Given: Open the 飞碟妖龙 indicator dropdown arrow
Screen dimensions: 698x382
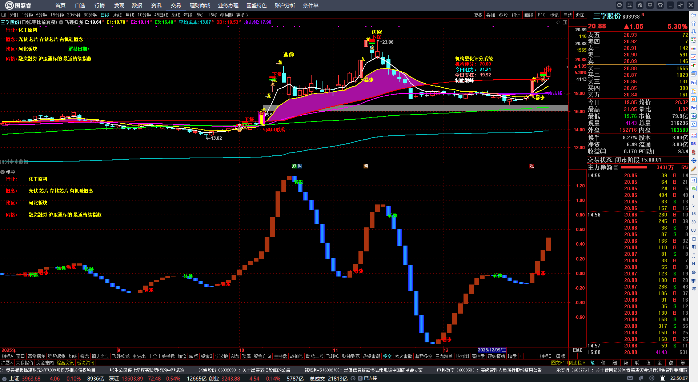Looking at the screenshot, I should (x=61, y=22).
